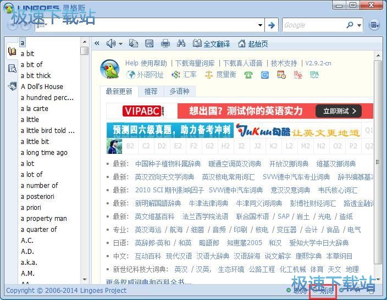This screenshot has width=387, height=300.
Task: Open the speaker voice dropdown arrow
Action: tap(120, 44)
